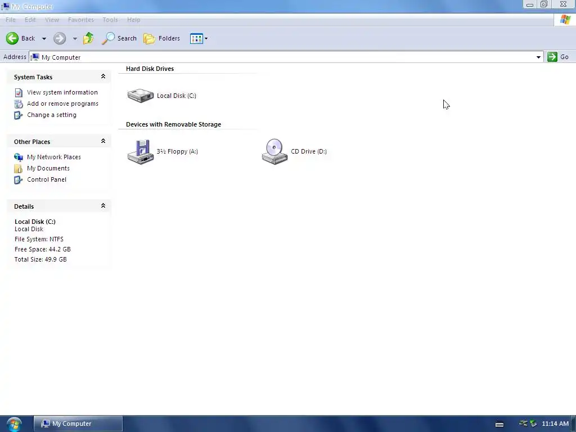The image size is (576, 432).
Task: Open the Views dropdown arrow
Action: 206,39
